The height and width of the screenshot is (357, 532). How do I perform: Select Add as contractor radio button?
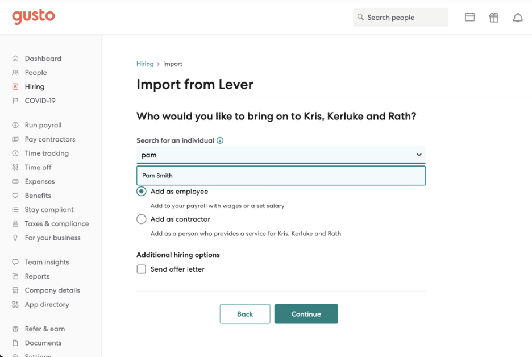point(141,219)
